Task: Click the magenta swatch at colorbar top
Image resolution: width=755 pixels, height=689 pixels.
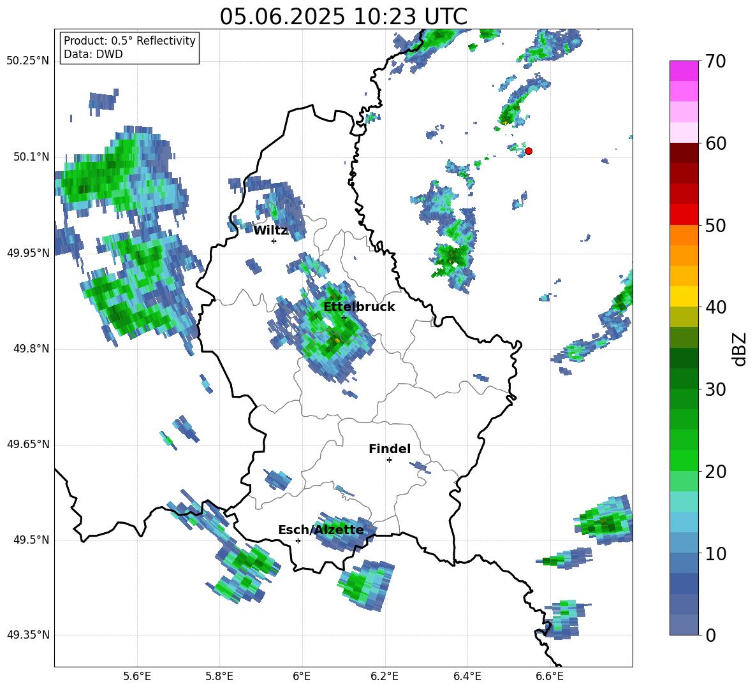Action: 684,71
